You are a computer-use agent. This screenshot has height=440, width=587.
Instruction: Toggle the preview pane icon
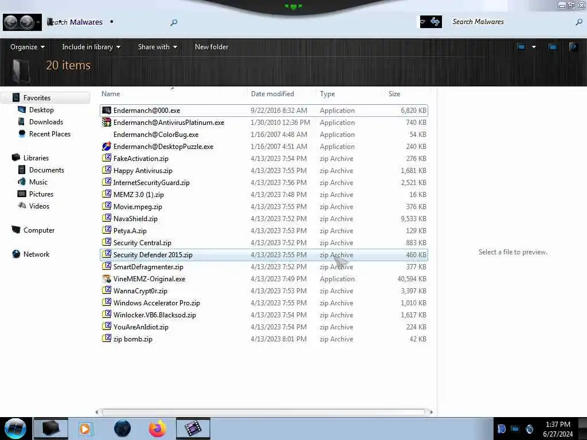pyautogui.click(x=553, y=47)
